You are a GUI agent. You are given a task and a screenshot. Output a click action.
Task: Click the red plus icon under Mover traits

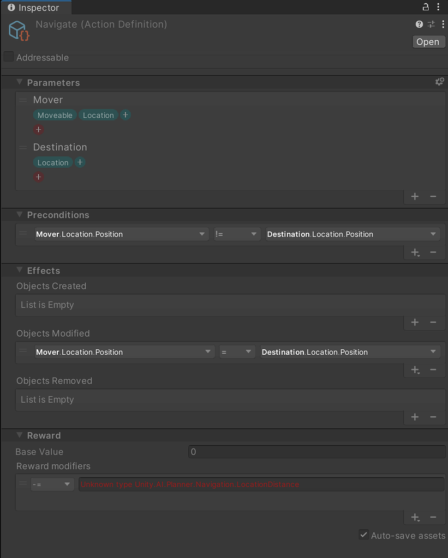(x=38, y=129)
